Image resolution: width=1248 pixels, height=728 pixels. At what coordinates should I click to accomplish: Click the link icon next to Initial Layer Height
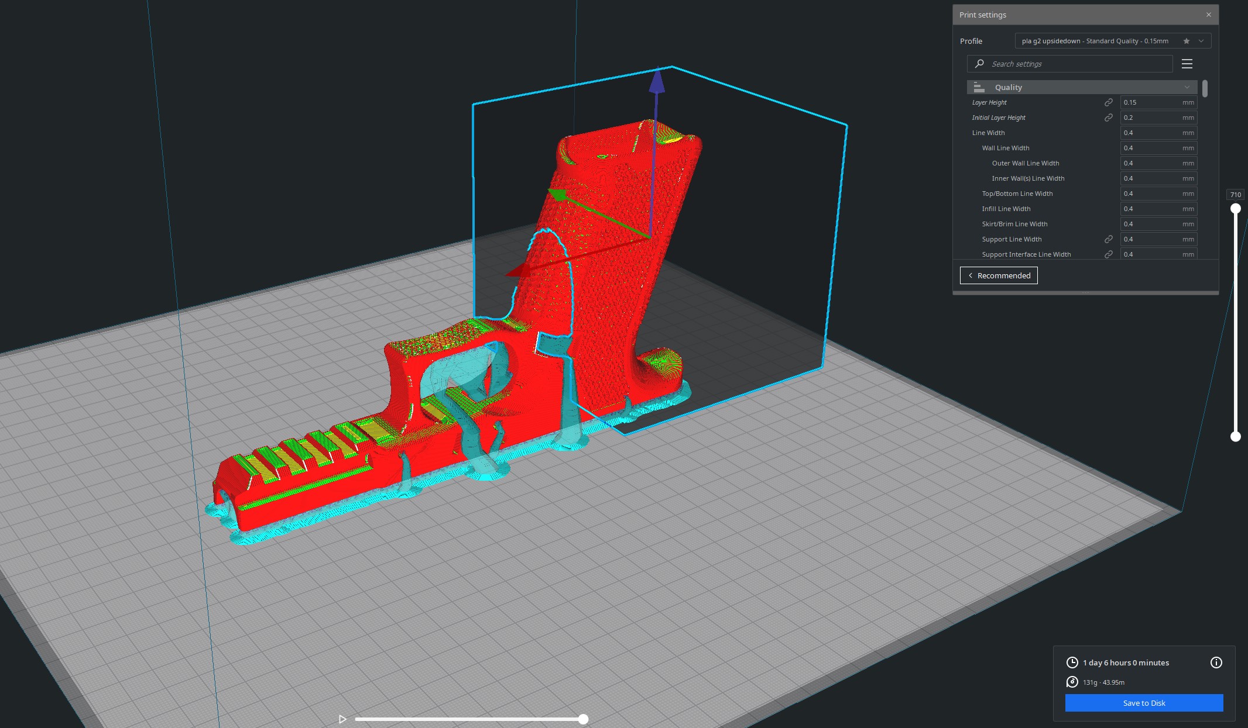1108,118
